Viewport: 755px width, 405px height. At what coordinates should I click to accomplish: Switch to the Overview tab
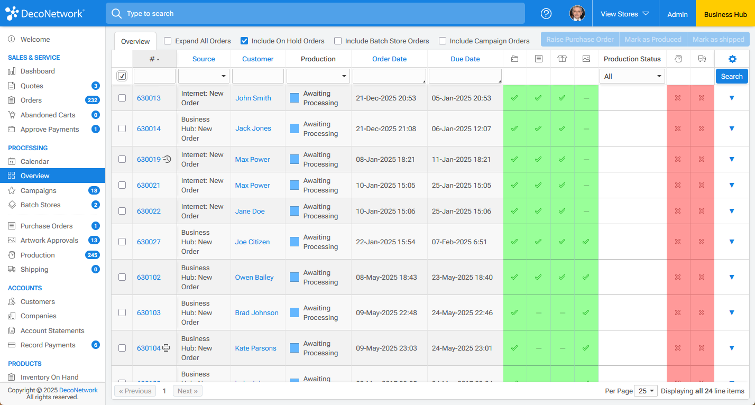click(x=135, y=41)
